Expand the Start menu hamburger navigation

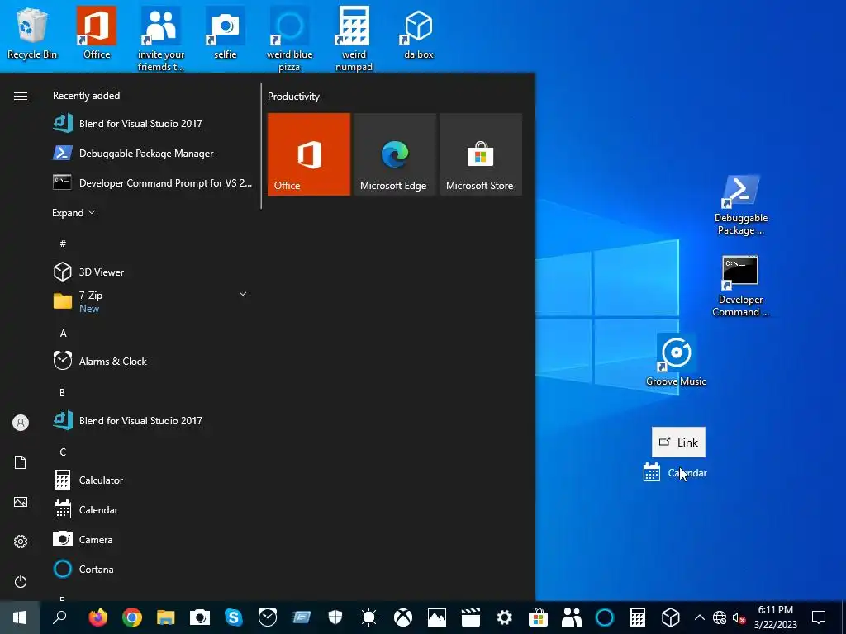[x=21, y=96]
